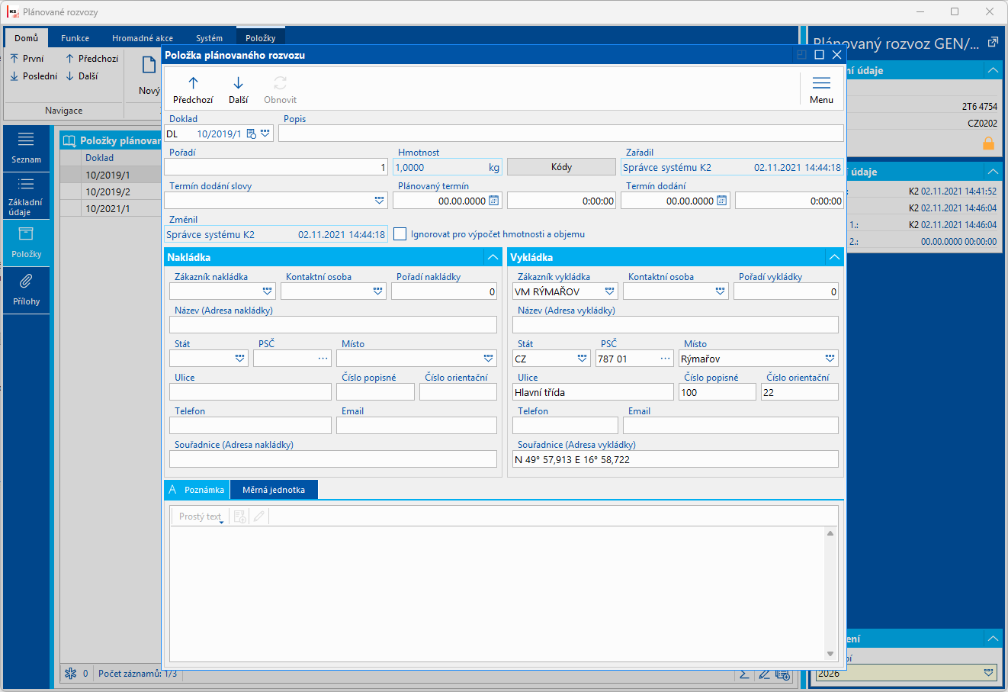
Task: Go to next item with Další arrow in dialog
Action: [238, 90]
